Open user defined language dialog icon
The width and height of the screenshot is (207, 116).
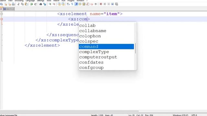tap(80, 4)
